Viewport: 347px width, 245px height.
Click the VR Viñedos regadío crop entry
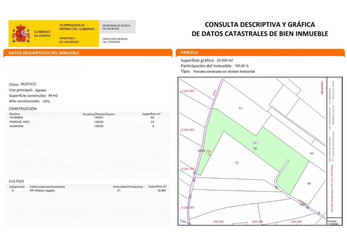42,190
